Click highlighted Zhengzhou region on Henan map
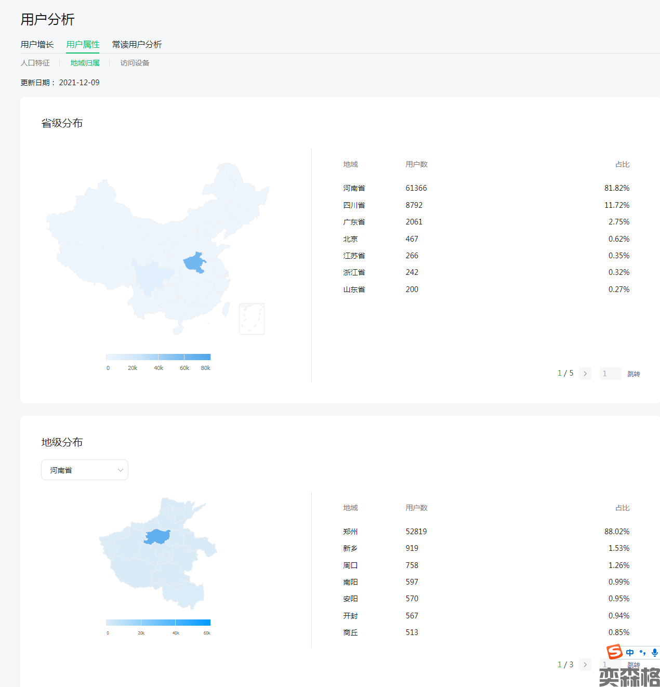The image size is (660, 687). coord(157,536)
